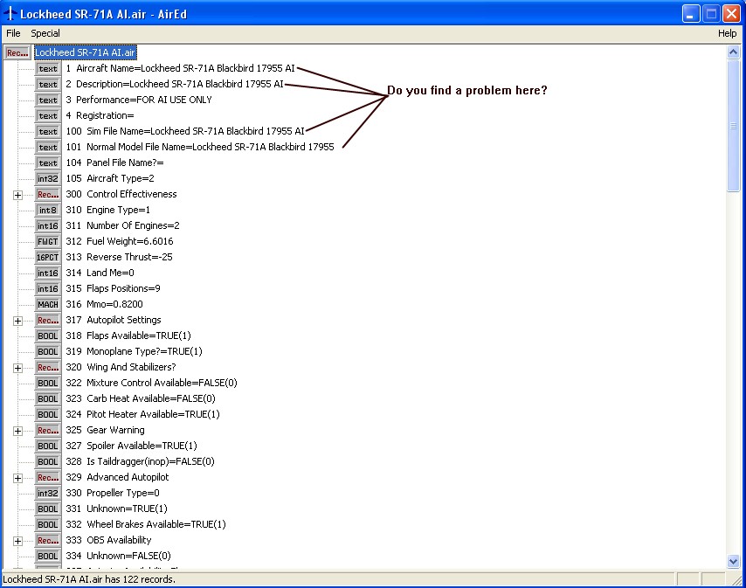Select record 332 Wheel Brakes Available
Image resolution: width=746 pixels, height=588 pixels.
[146, 523]
